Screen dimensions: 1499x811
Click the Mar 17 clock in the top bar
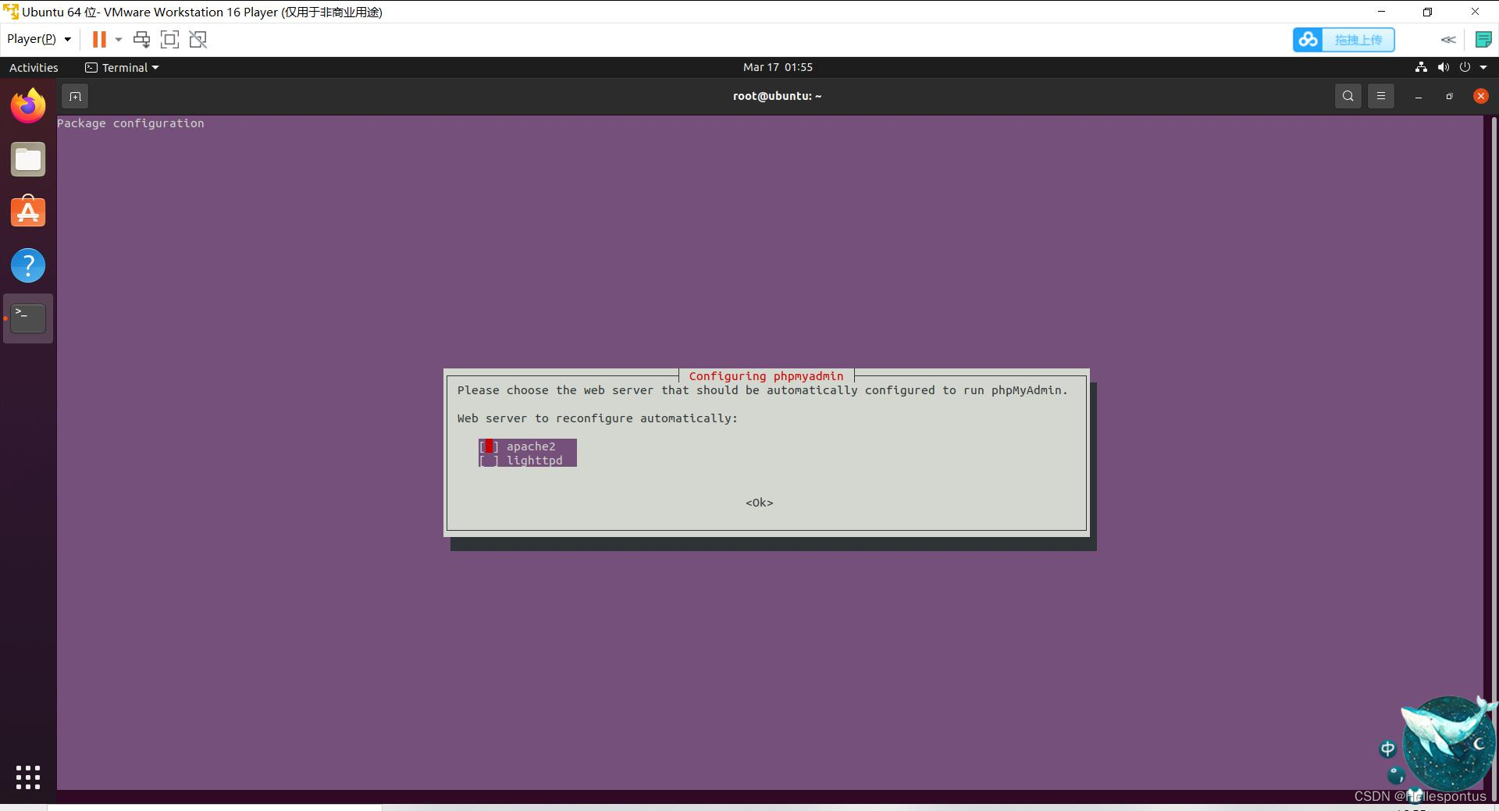[778, 67]
